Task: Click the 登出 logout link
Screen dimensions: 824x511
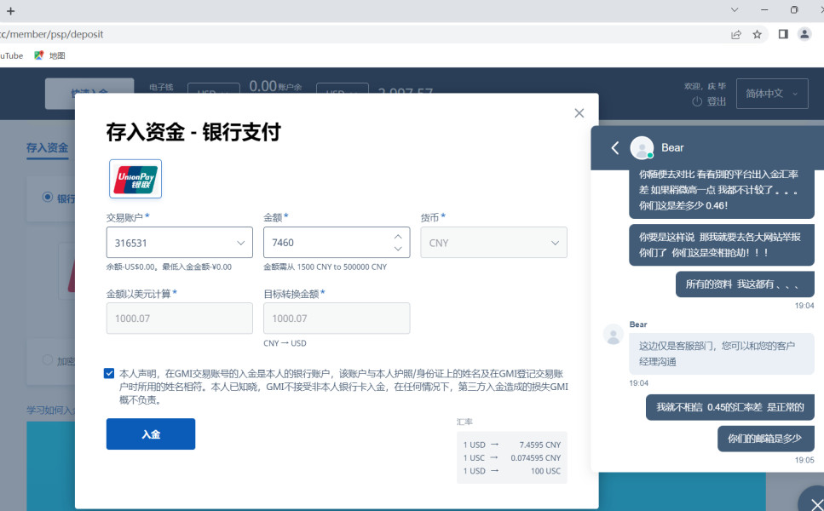Action: pos(709,101)
